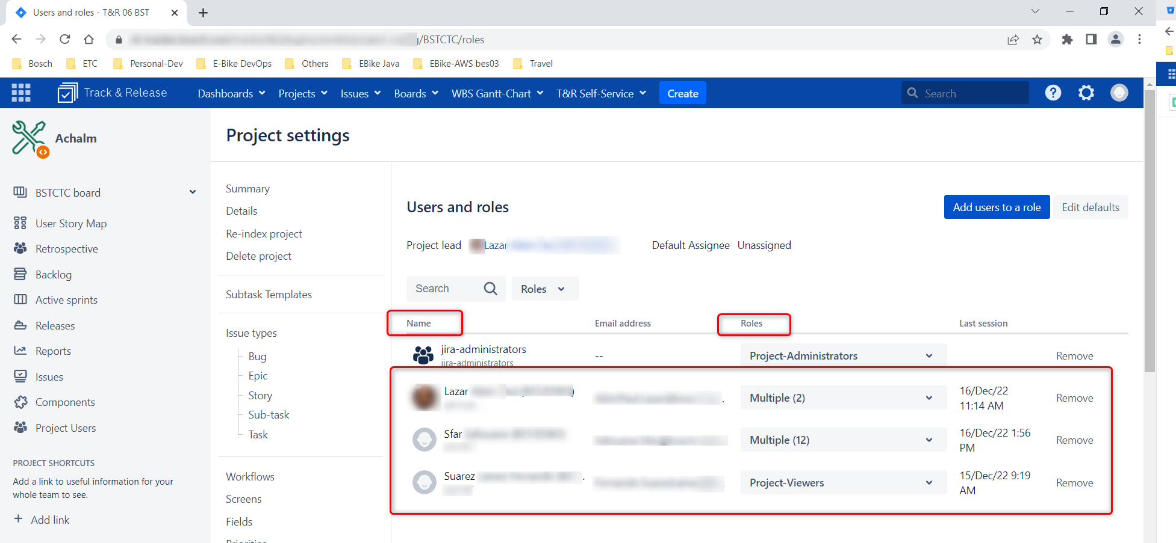Remove the jira-administrators row
Viewport: 1176px width, 543px height.
coord(1074,356)
